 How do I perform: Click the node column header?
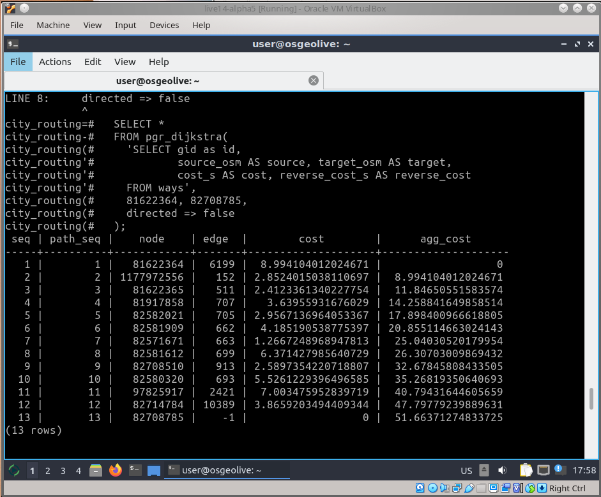tap(152, 239)
